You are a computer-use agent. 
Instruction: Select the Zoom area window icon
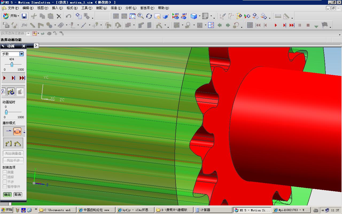click(x=133, y=16)
